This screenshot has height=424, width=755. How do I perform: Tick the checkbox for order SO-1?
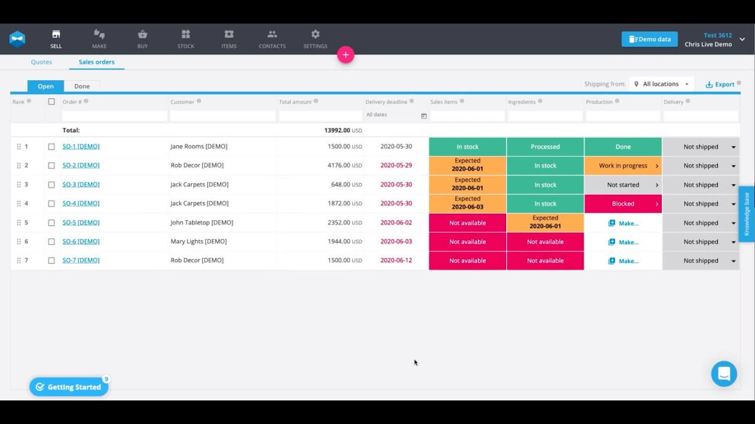coord(51,147)
